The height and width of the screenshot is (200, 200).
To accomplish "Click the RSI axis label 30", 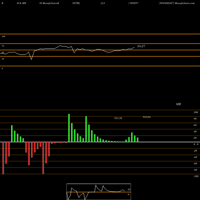I will tap(3, 59).
